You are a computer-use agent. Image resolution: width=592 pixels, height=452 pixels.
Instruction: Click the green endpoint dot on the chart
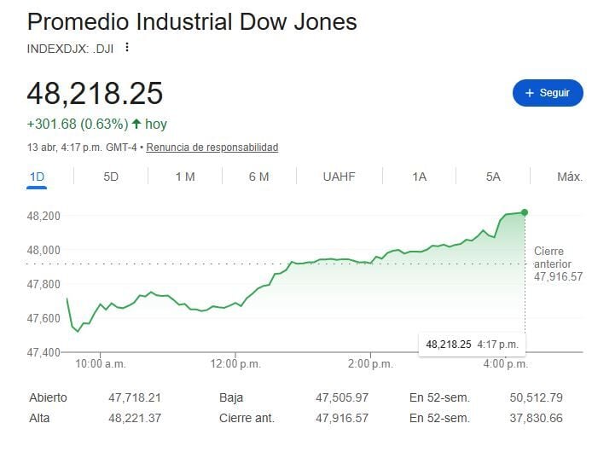(x=525, y=212)
